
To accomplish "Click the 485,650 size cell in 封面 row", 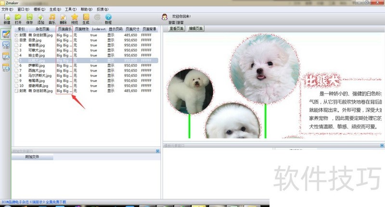I will (130, 35).
